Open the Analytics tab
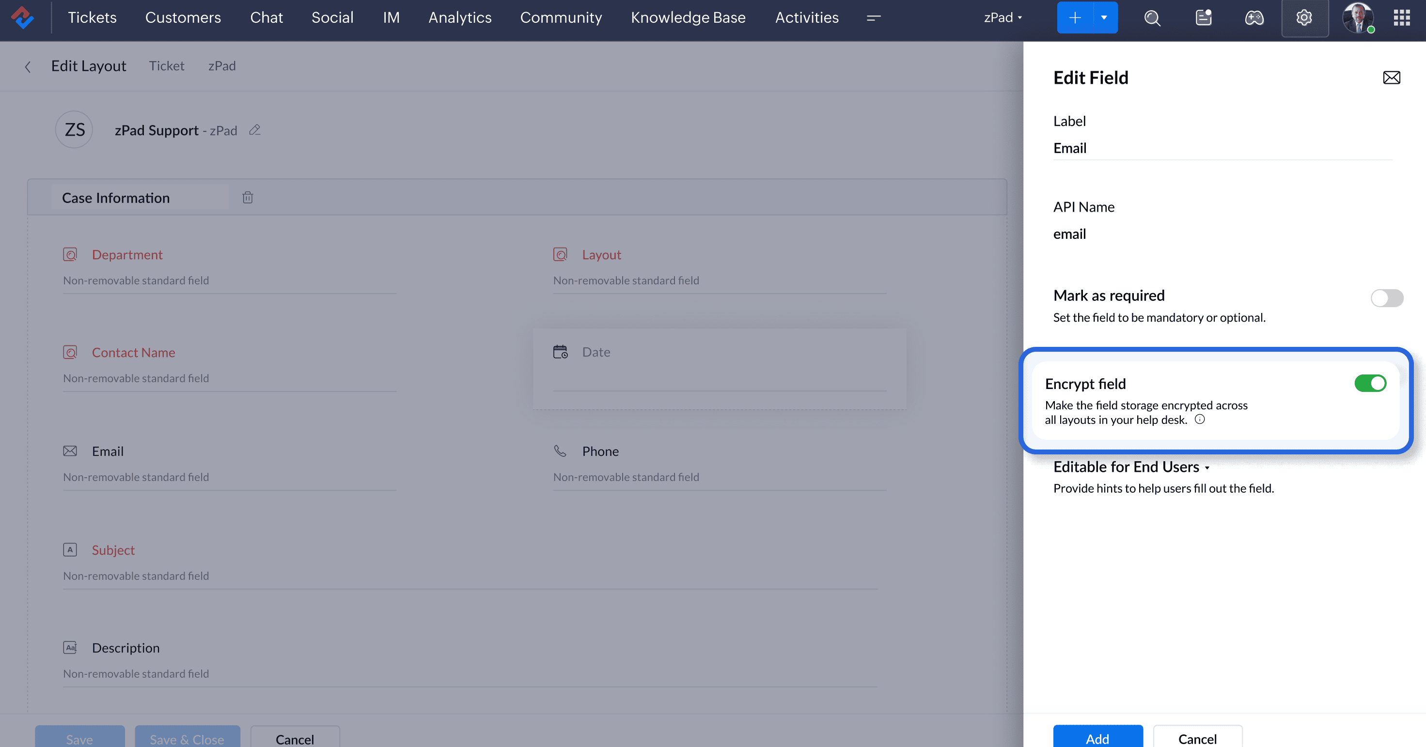 tap(459, 18)
